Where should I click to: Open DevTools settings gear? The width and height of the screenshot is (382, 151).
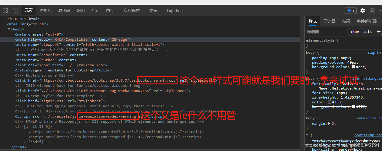[x=363, y=11]
